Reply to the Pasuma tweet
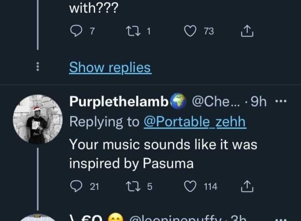Screen dimensions: 301x221 tap(76, 186)
